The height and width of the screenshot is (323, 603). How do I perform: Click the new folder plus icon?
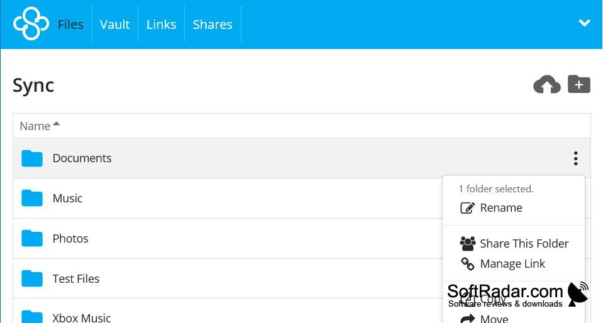click(578, 84)
